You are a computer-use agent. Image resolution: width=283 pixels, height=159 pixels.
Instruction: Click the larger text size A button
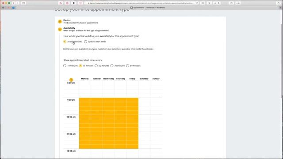[x=218, y=3]
